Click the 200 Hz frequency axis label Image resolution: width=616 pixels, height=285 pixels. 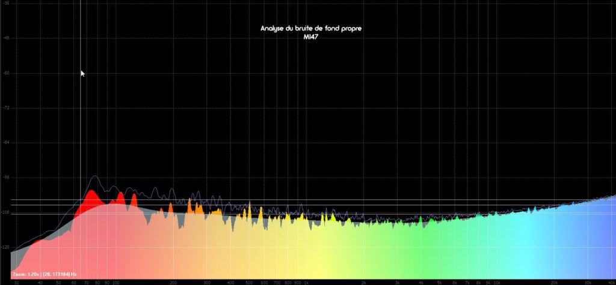pos(173,281)
